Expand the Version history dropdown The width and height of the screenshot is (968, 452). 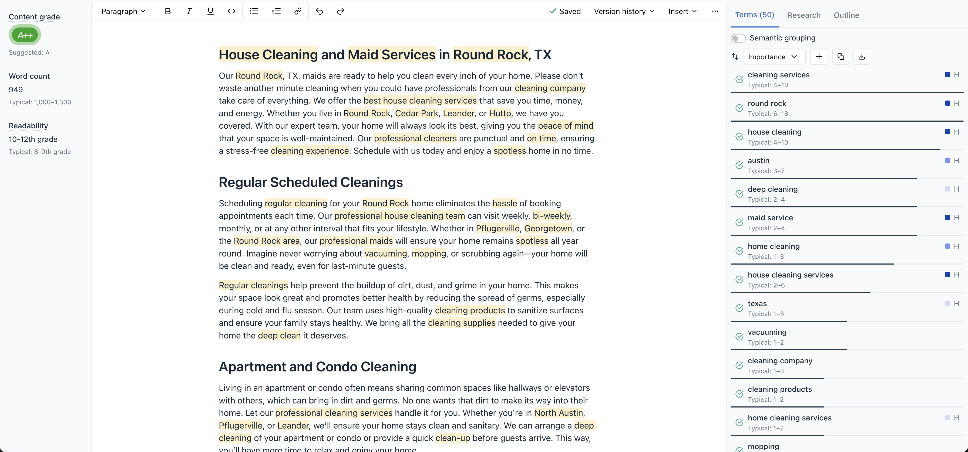pyautogui.click(x=624, y=11)
